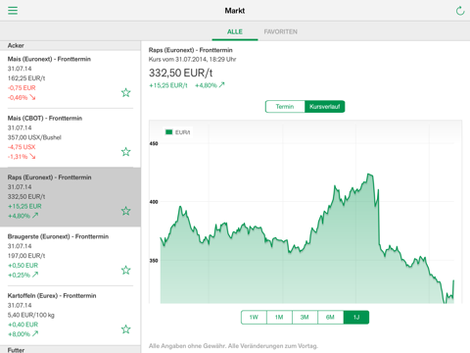Select the Kursverlauf segment

(325, 107)
